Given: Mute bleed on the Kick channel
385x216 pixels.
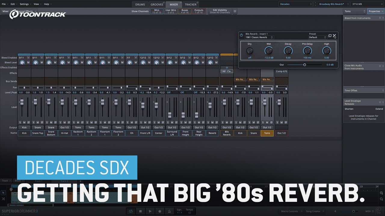Looking at the screenshot, I should (28, 62).
